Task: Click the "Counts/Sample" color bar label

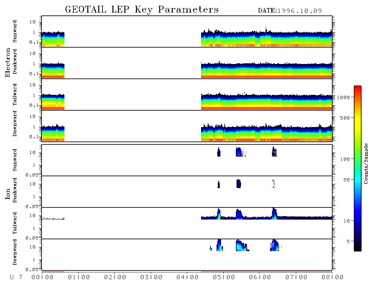Action: tap(365, 164)
